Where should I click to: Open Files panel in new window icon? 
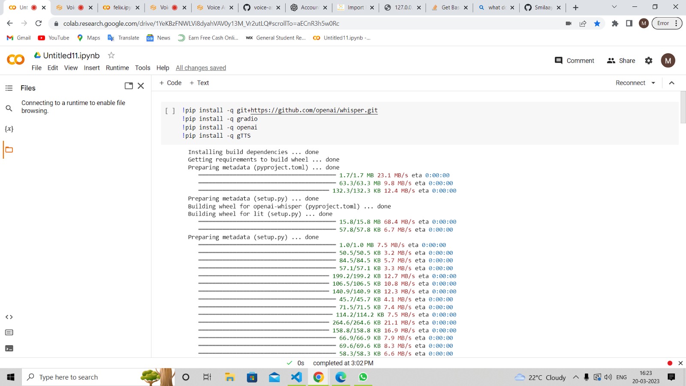[129, 86]
